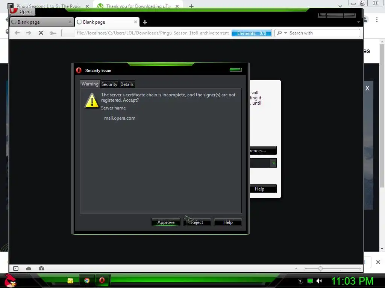Close the Pingu Seasons Chrome tab
Viewport: 385px width, 288px height.
click(87, 6)
